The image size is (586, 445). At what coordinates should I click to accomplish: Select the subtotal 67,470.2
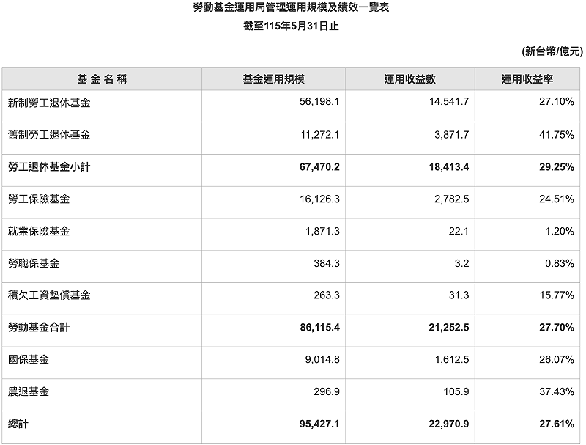tap(319, 166)
